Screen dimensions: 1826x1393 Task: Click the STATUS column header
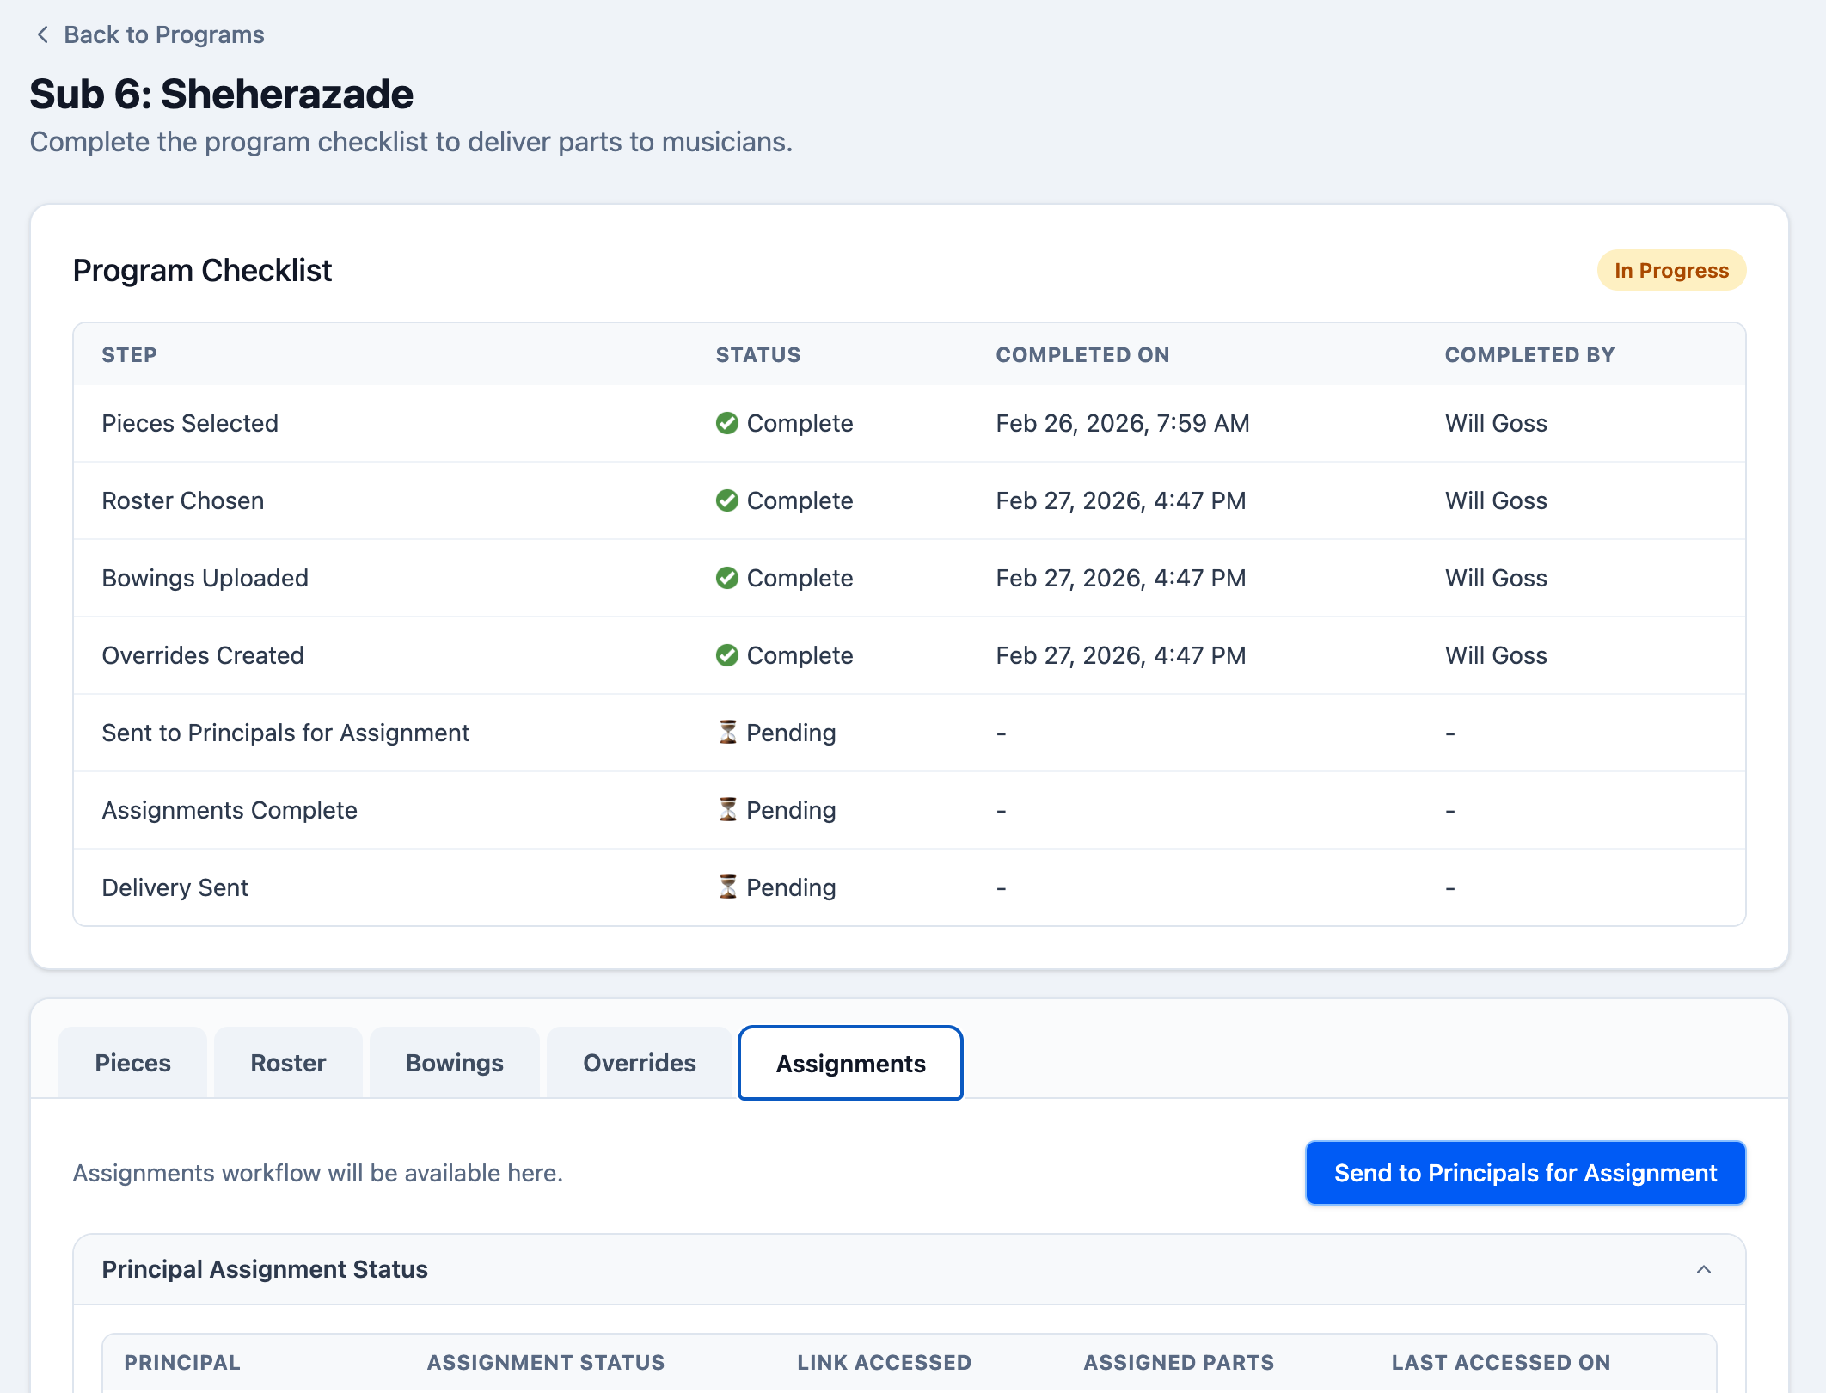click(757, 354)
